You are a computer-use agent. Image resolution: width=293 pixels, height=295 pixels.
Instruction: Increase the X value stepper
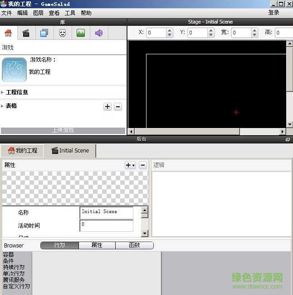tap(170, 30)
